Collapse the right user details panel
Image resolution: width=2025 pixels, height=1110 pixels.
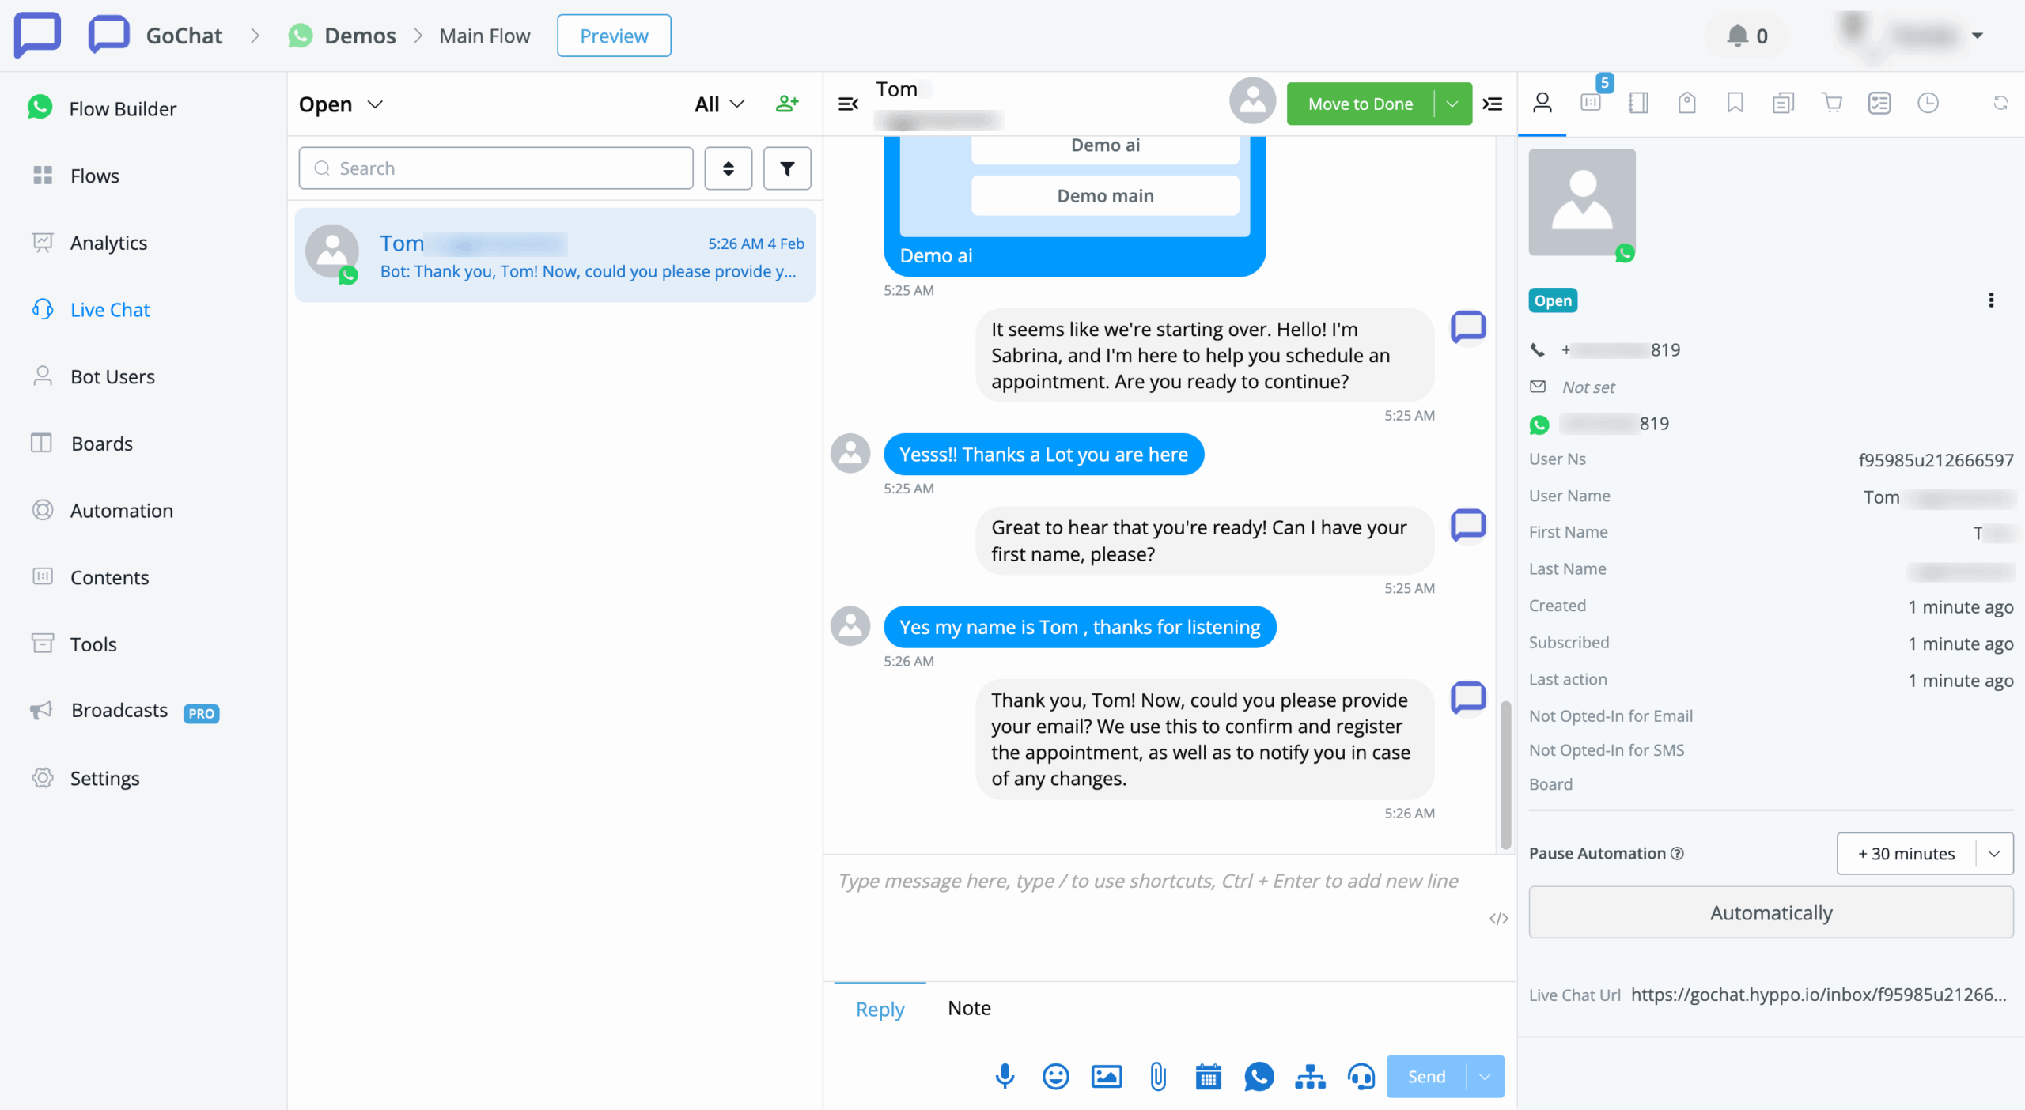[x=1493, y=104]
